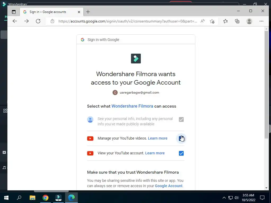Click the Google logo in the dialog header

click(83, 40)
